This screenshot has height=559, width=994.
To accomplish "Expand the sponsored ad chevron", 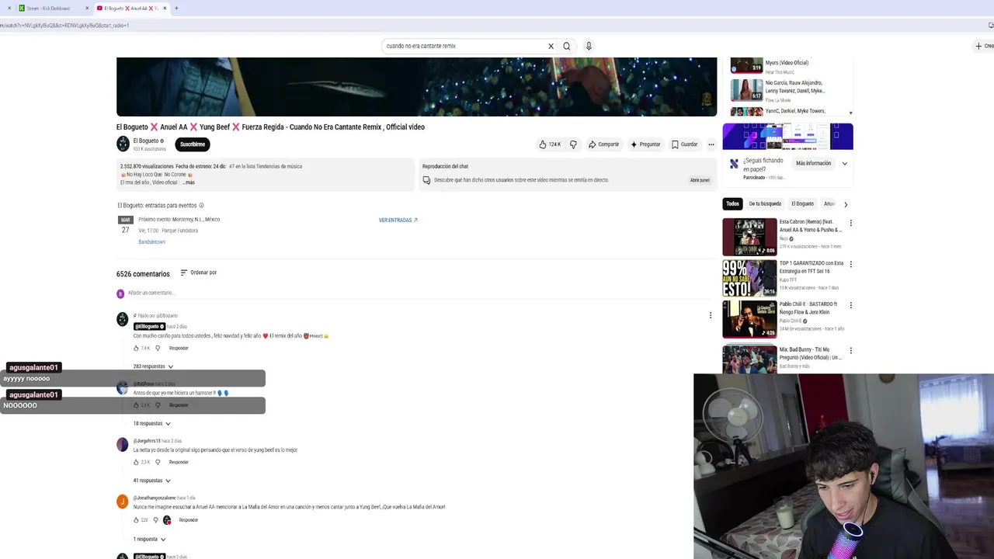I will pyautogui.click(x=844, y=164).
